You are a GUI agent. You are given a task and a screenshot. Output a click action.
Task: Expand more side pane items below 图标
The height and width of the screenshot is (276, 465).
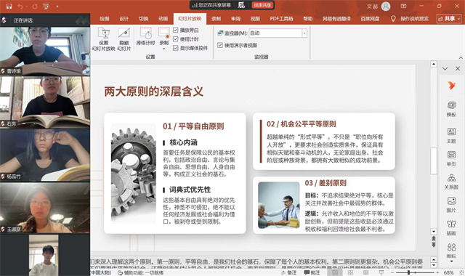[x=451, y=261]
